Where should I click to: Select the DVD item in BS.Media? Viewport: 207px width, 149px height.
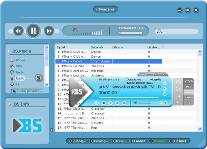(19, 66)
